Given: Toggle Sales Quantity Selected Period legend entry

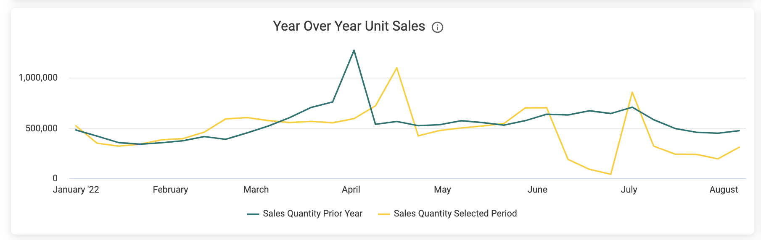Looking at the screenshot, I should pyautogui.click(x=447, y=214).
